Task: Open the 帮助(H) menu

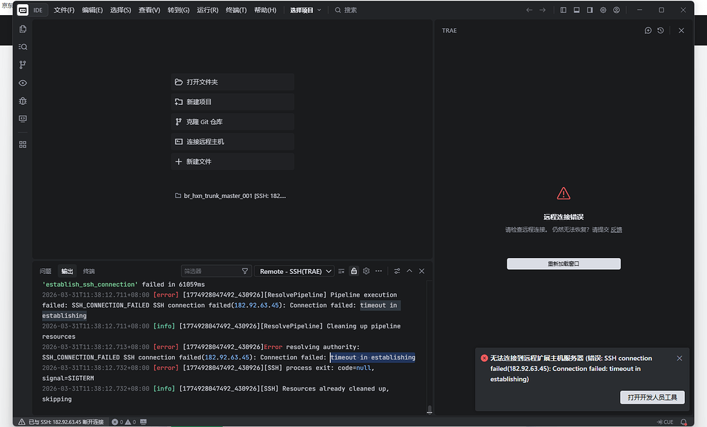Action: pyautogui.click(x=265, y=10)
